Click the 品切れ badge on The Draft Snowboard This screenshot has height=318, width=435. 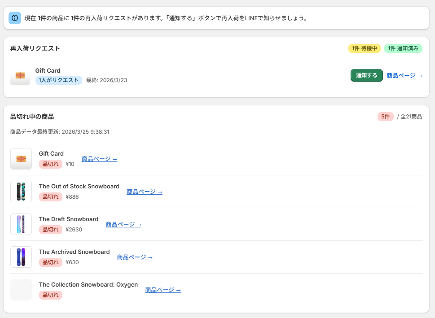pos(50,230)
